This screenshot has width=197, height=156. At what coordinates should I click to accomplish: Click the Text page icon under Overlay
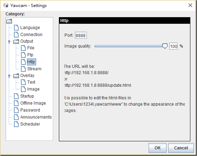[x=23, y=82]
